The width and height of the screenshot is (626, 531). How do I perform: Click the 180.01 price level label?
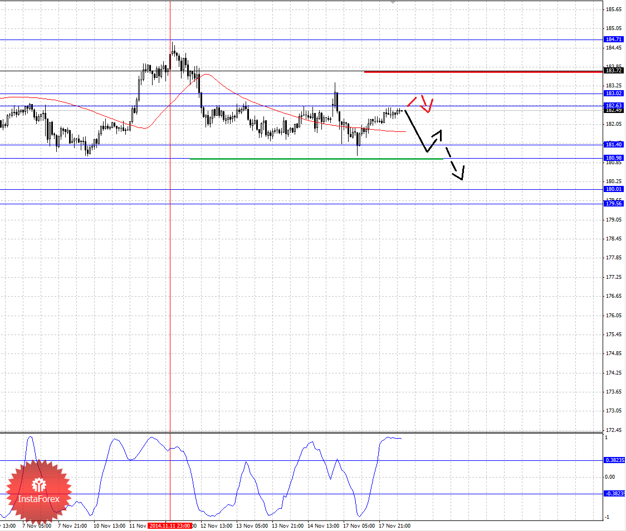(613, 189)
